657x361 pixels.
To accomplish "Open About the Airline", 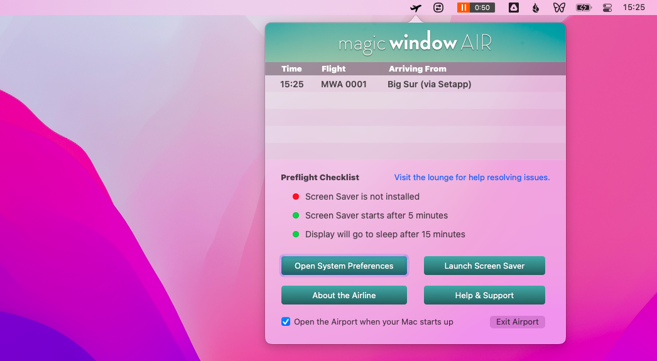I will tap(344, 295).
